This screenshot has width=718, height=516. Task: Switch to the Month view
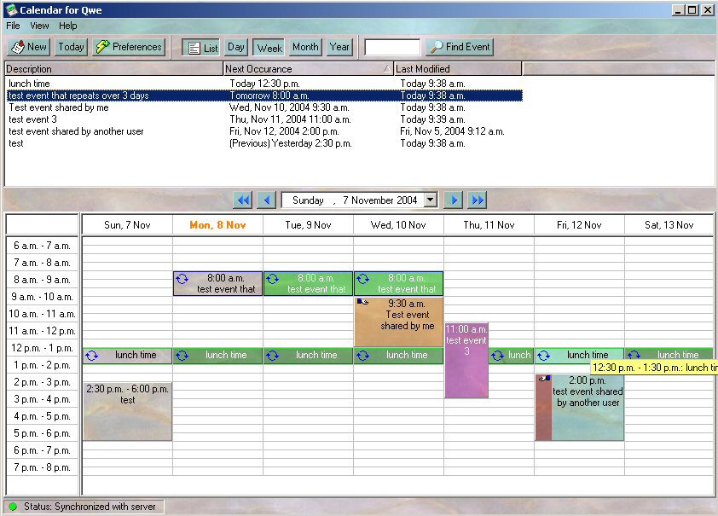(304, 48)
